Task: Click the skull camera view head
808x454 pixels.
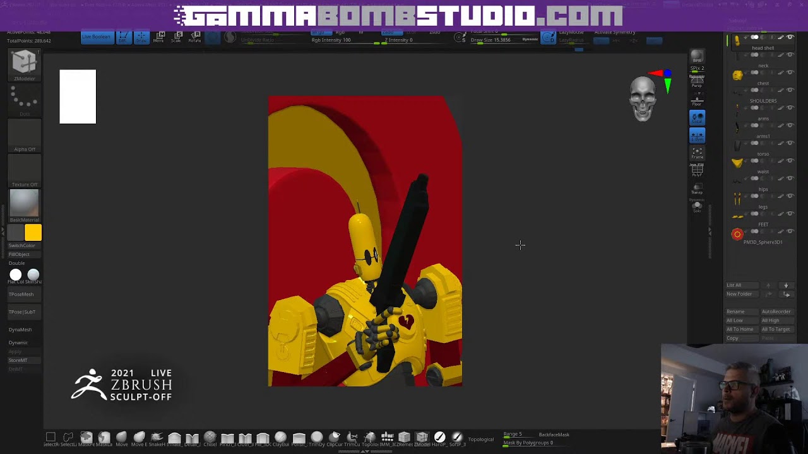Action: [643, 99]
